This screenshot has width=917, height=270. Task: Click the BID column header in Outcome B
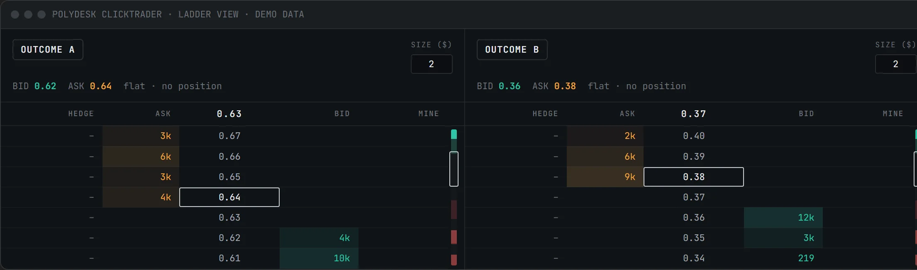point(807,114)
